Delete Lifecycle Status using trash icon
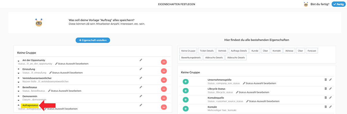 coord(326,89)
